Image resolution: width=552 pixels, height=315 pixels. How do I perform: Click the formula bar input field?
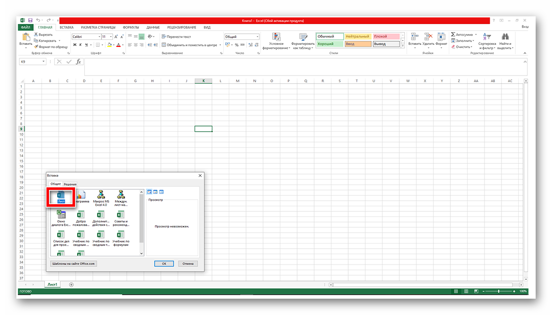pos(305,67)
